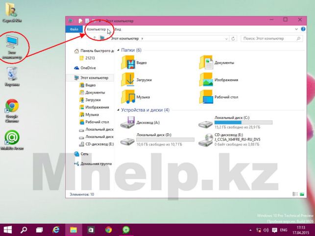Open the Загрузки folder in Папки

tap(136, 80)
